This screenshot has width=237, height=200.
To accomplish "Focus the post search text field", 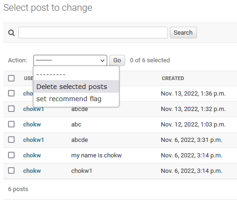I will 93,33.
